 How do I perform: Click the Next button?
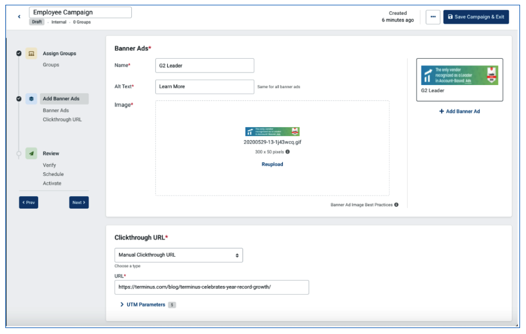79,202
